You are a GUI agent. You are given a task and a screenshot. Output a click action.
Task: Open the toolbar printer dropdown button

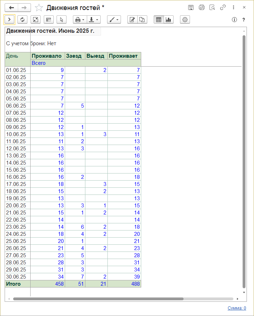tap(80, 20)
